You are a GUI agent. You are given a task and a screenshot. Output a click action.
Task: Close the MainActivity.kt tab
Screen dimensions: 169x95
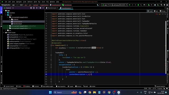[58, 8]
